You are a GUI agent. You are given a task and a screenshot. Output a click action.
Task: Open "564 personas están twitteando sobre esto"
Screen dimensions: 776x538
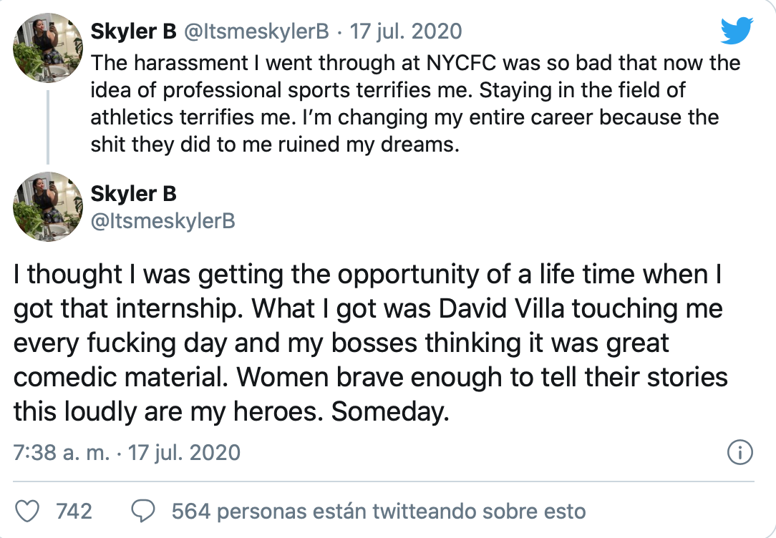[x=379, y=511]
